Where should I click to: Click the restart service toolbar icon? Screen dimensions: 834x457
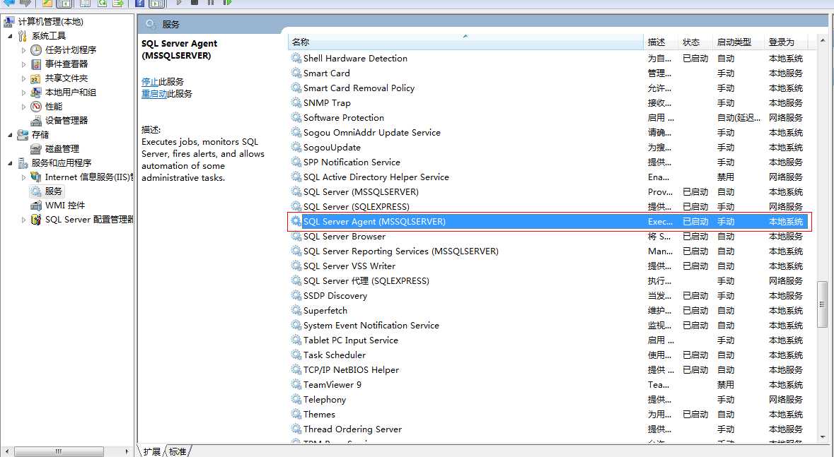click(x=227, y=3)
